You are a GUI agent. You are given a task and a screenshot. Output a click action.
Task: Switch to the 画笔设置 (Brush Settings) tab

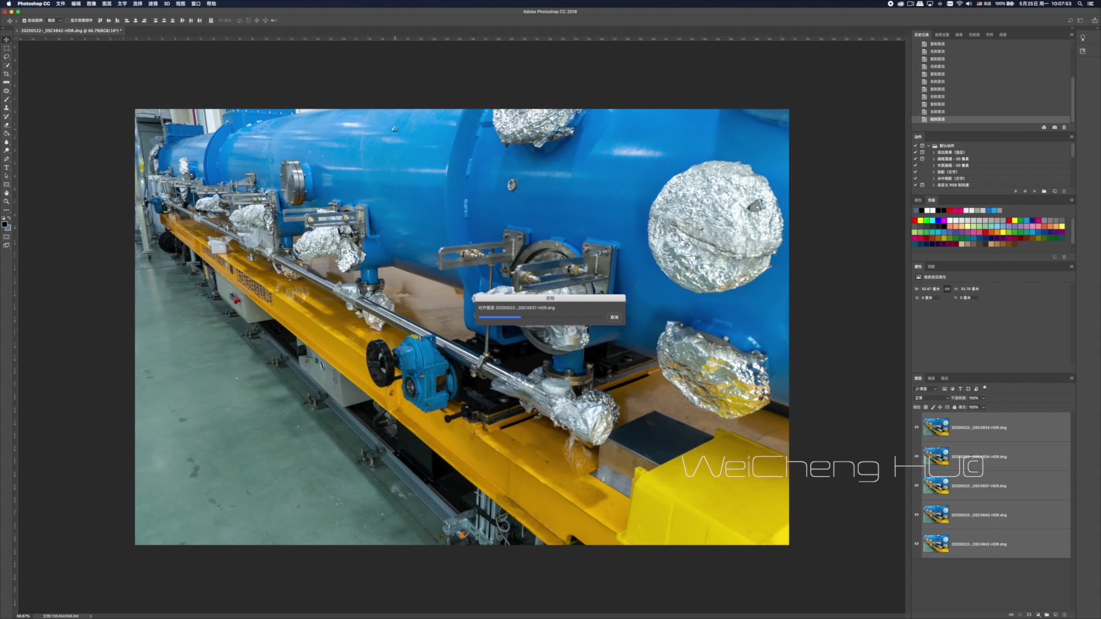(x=942, y=35)
